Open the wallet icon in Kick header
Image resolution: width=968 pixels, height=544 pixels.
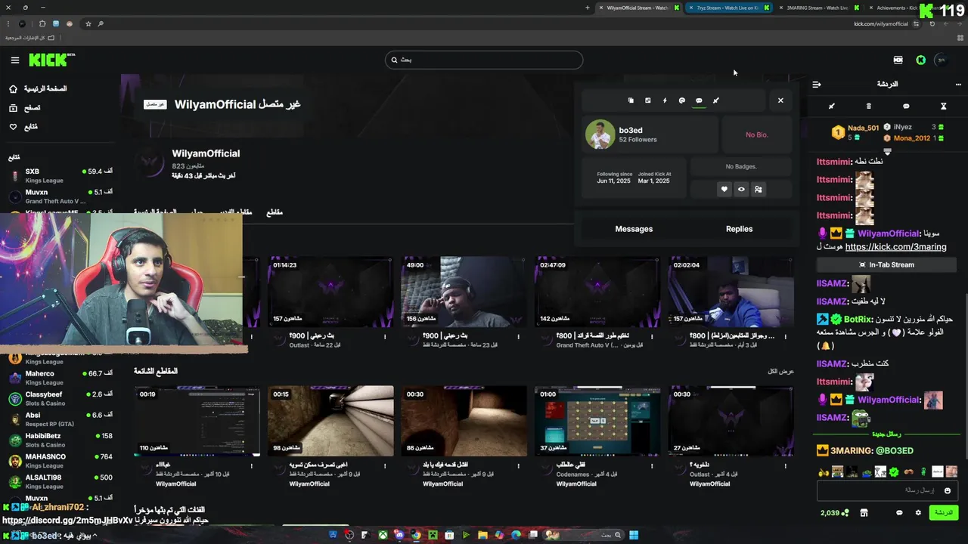[898, 60]
